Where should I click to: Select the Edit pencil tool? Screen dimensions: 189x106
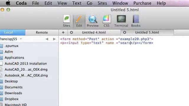(x=79, y=21)
